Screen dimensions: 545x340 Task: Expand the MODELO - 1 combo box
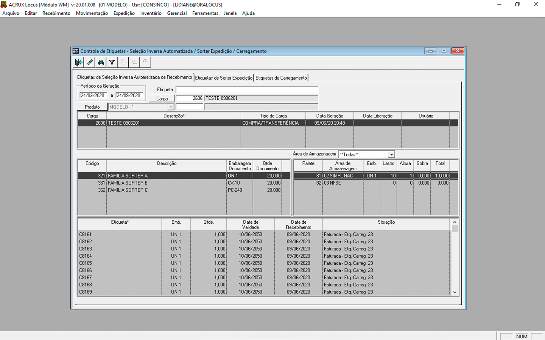coord(171,107)
